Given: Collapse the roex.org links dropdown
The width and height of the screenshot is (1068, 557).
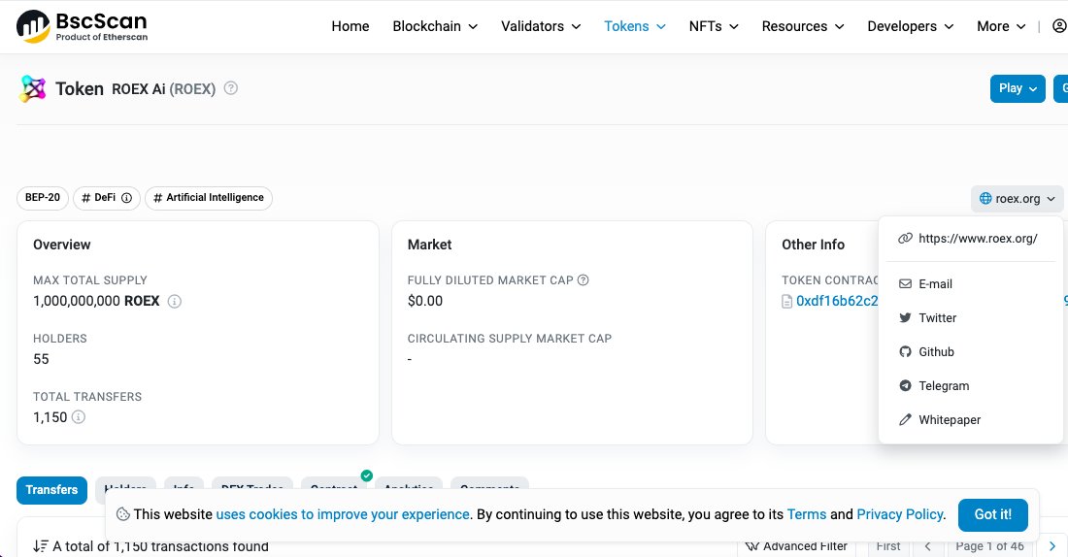Looking at the screenshot, I should pyautogui.click(x=1017, y=198).
